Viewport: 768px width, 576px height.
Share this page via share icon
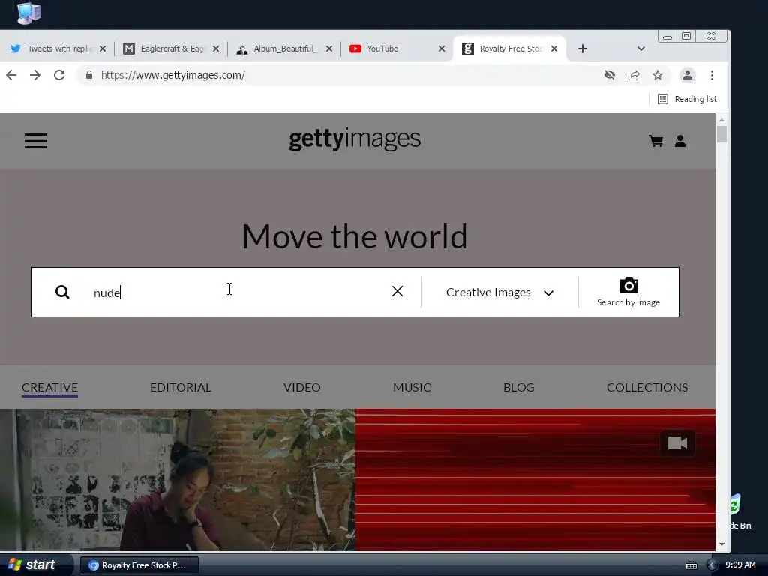point(634,75)
